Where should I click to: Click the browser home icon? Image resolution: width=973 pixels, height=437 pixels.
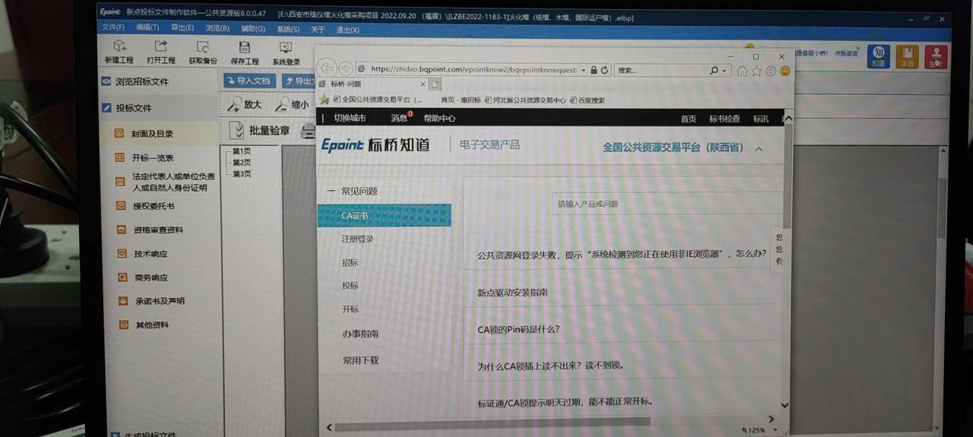tap(742, 71)
